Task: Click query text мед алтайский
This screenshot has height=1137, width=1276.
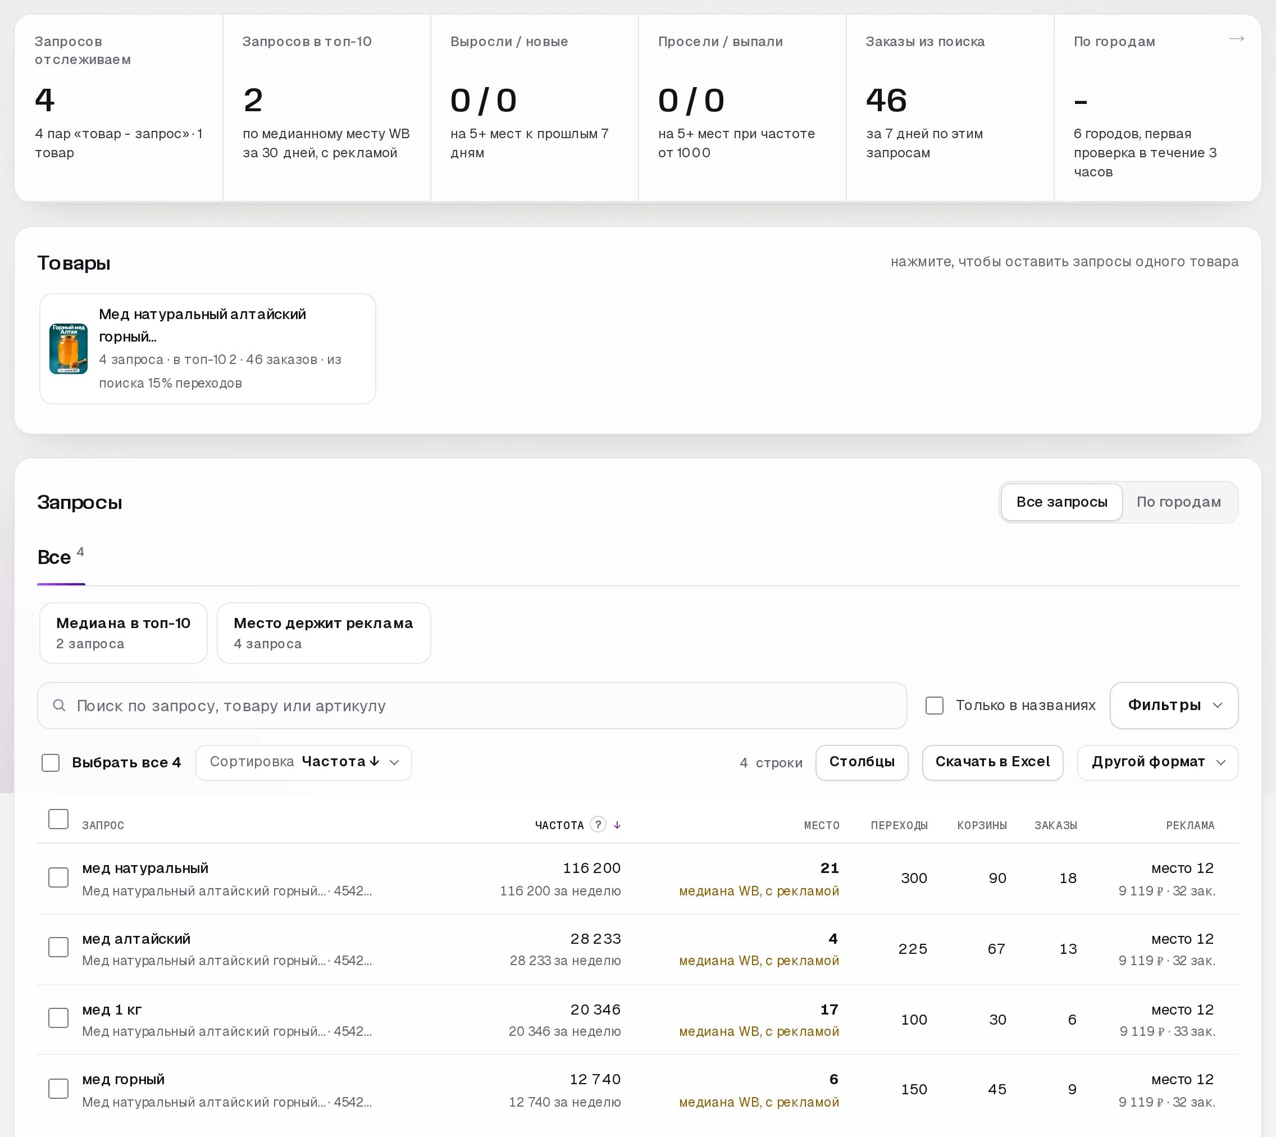Action: [136, 938]
